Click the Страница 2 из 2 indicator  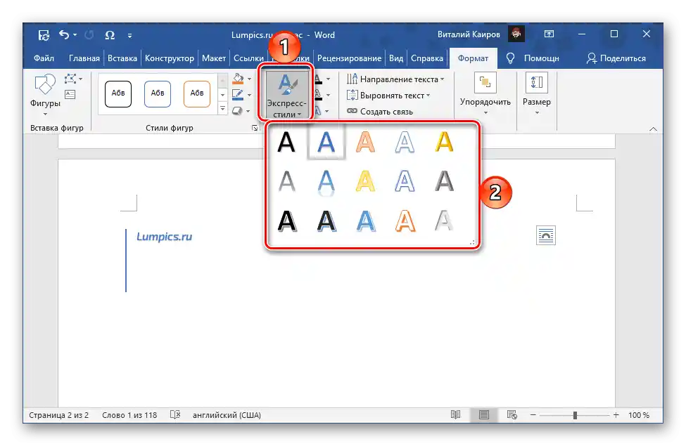pos(58,415)
